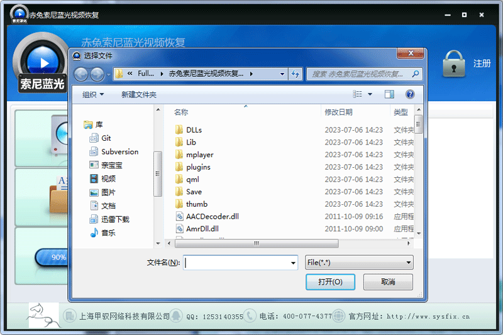Select 亲宝宝 in the sidebar
The height and width of the screenshot is (335, 503).
(106, 165)
